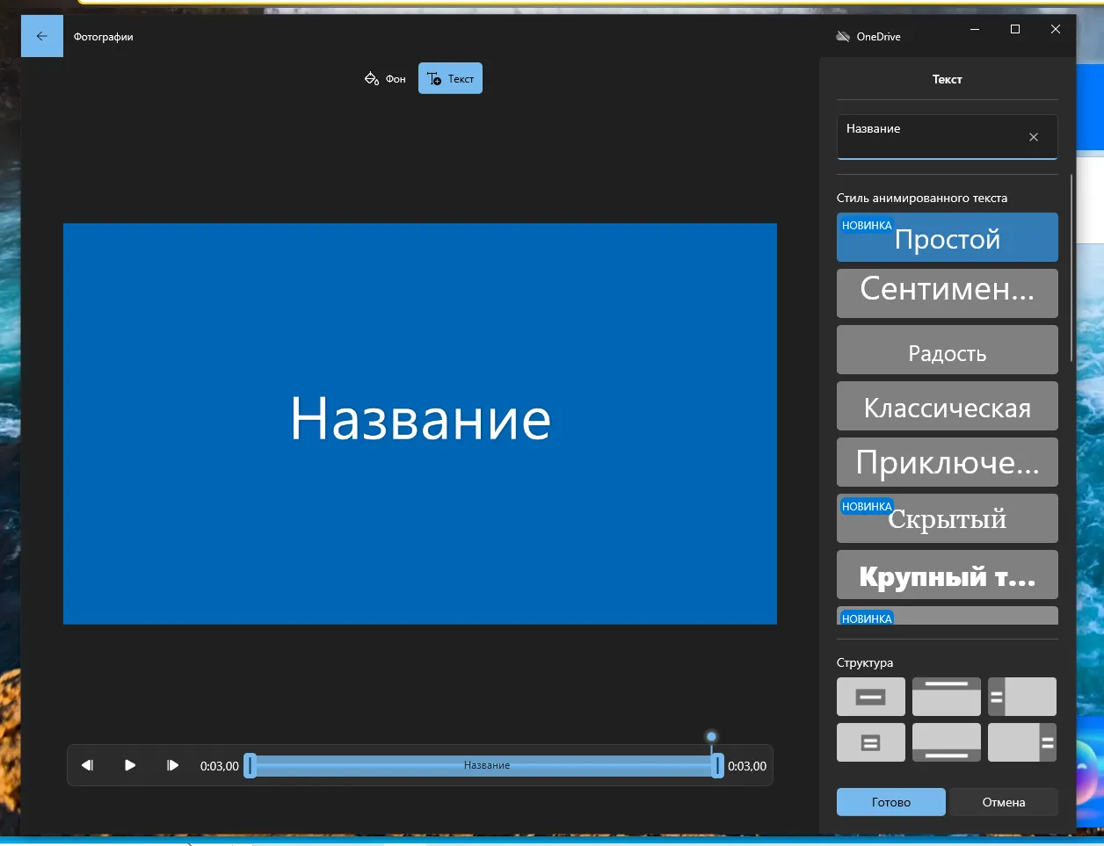Confirm changes with Готово
Screen dimensions: 1104x846
(890, 801)
